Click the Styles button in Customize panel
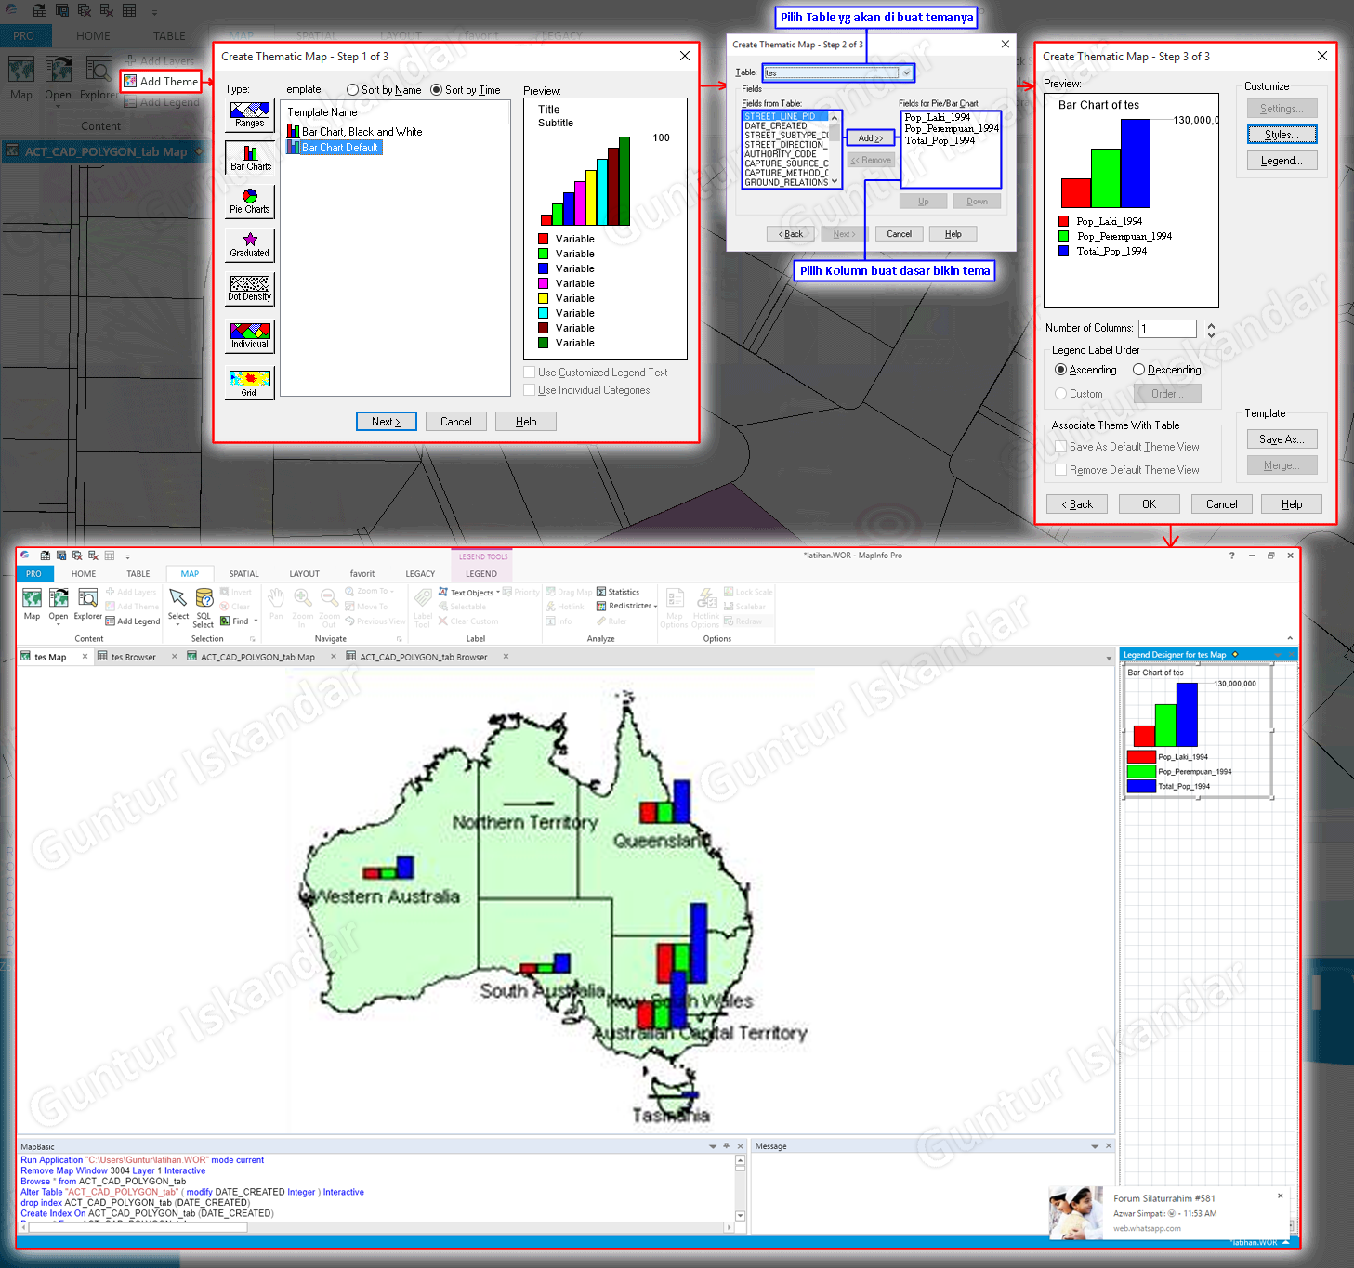Screen dimensions: 1354x1268 coord(1282,134)
